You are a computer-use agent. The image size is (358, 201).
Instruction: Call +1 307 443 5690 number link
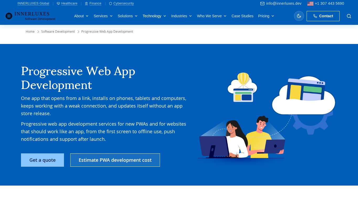pyautogui.click(x=329, y=3)
